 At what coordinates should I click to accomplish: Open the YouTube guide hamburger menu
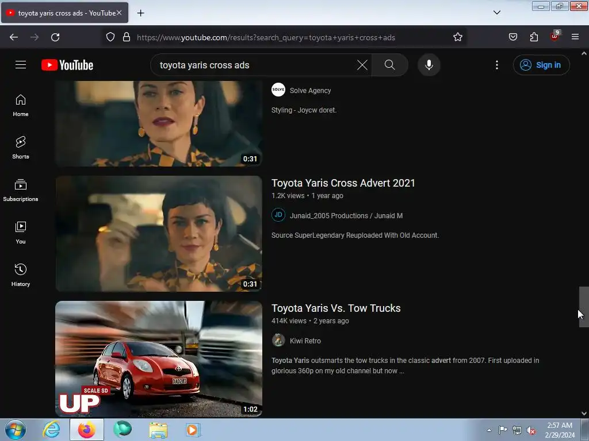click(x=21, y=65)
